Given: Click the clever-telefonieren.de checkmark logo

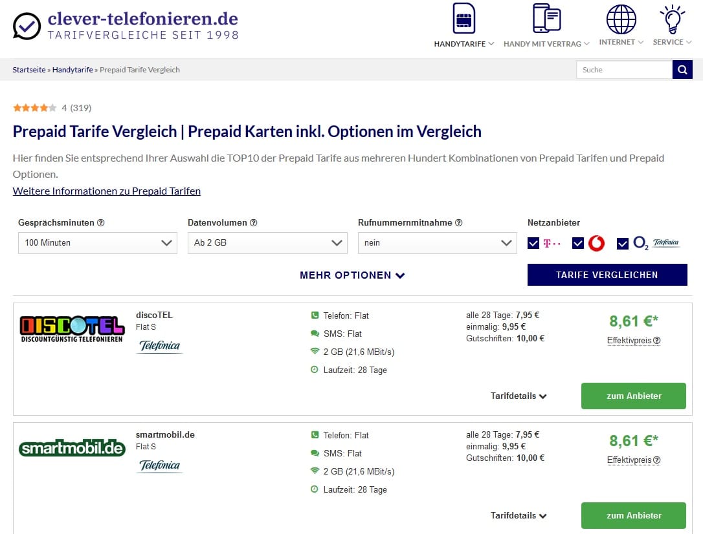Looking at the screenshot, I should point(27,26).
